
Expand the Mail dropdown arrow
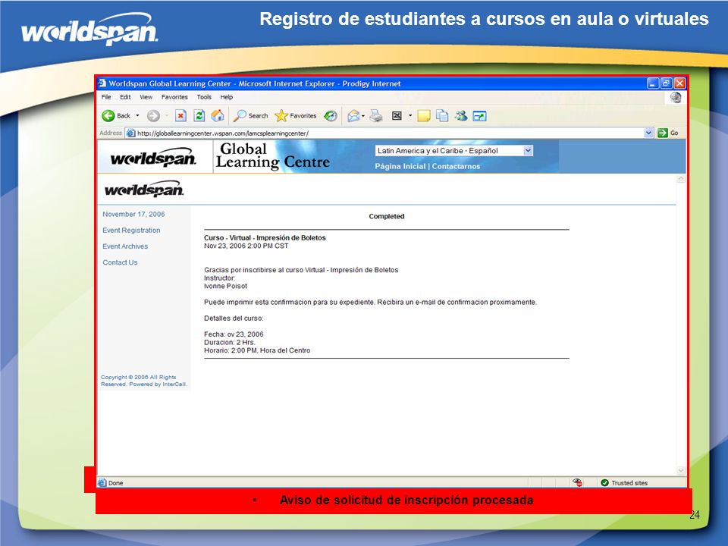(x=363, y=115)
